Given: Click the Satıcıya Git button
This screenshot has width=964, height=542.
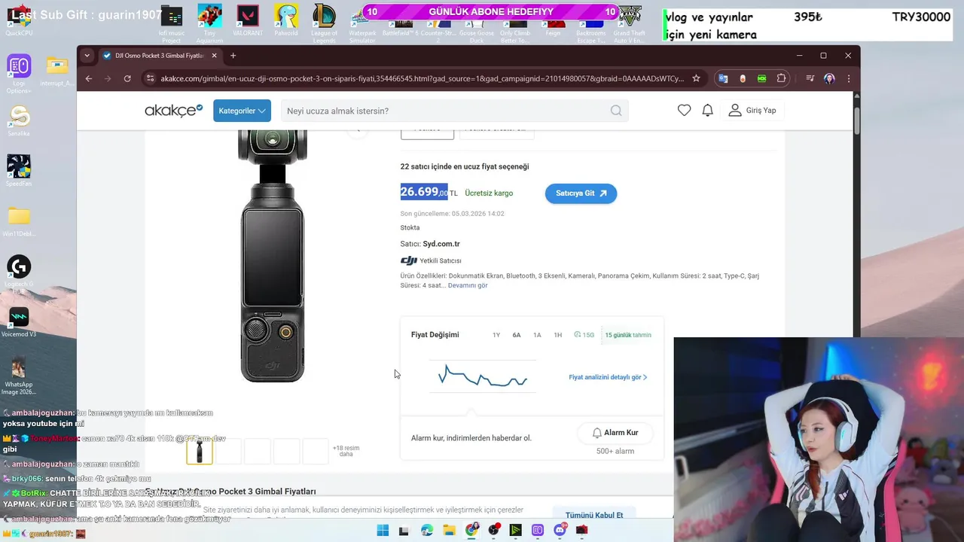Looking at the screenshot, I should click(581, 193).
